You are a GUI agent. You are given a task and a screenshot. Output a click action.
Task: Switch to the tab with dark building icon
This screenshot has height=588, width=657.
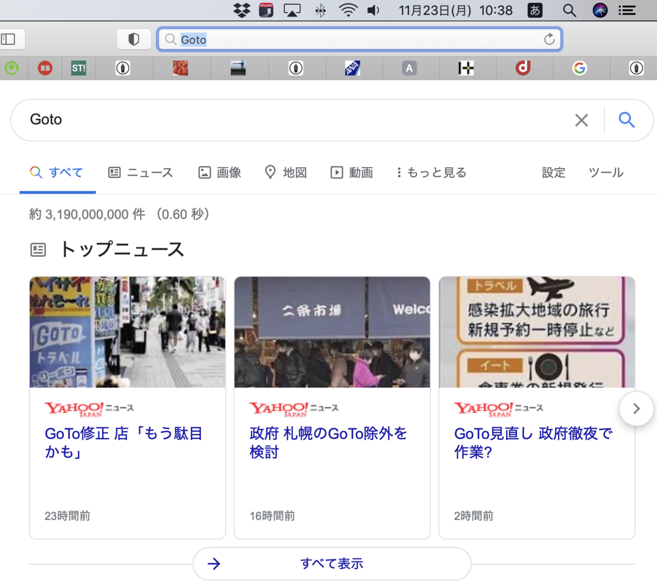click(238, 68)
